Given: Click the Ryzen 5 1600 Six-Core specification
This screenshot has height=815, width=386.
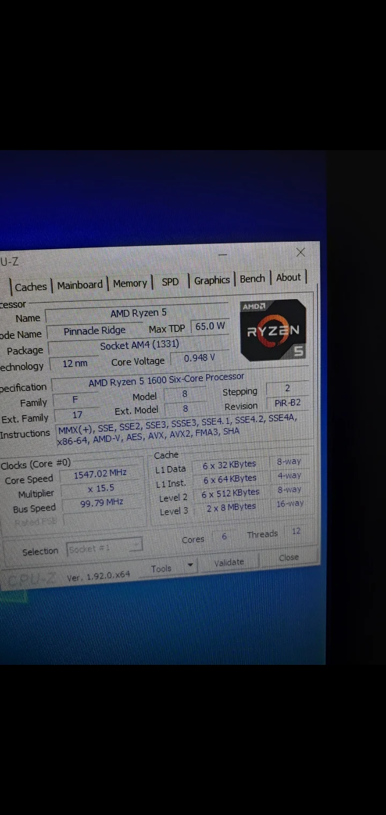Looking at the screenshot, I should 166,381.
